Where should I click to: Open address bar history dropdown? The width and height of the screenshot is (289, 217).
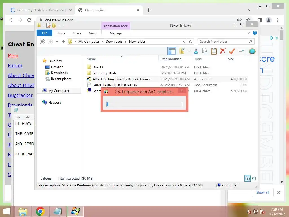coord(184,42)
